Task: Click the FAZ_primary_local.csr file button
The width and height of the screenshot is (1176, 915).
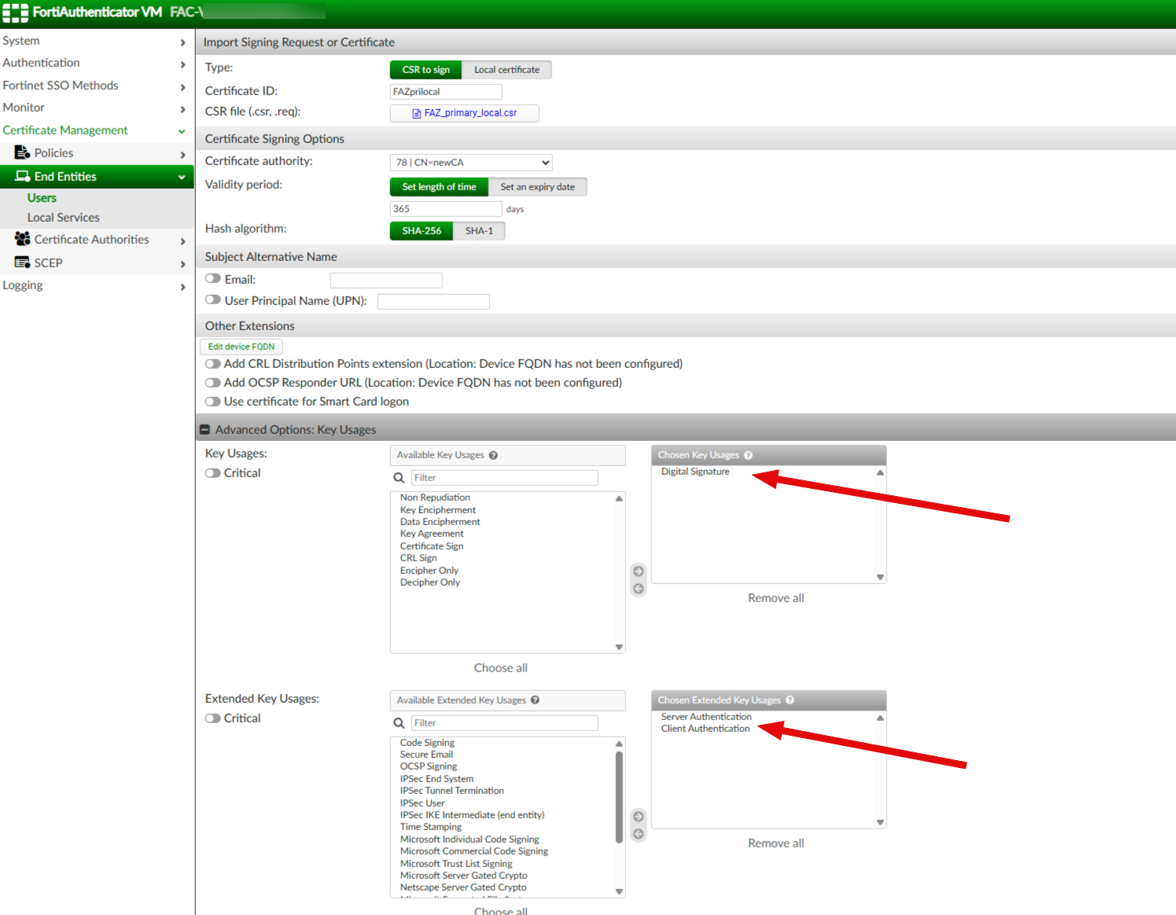Action: click(x=464, y=113)
